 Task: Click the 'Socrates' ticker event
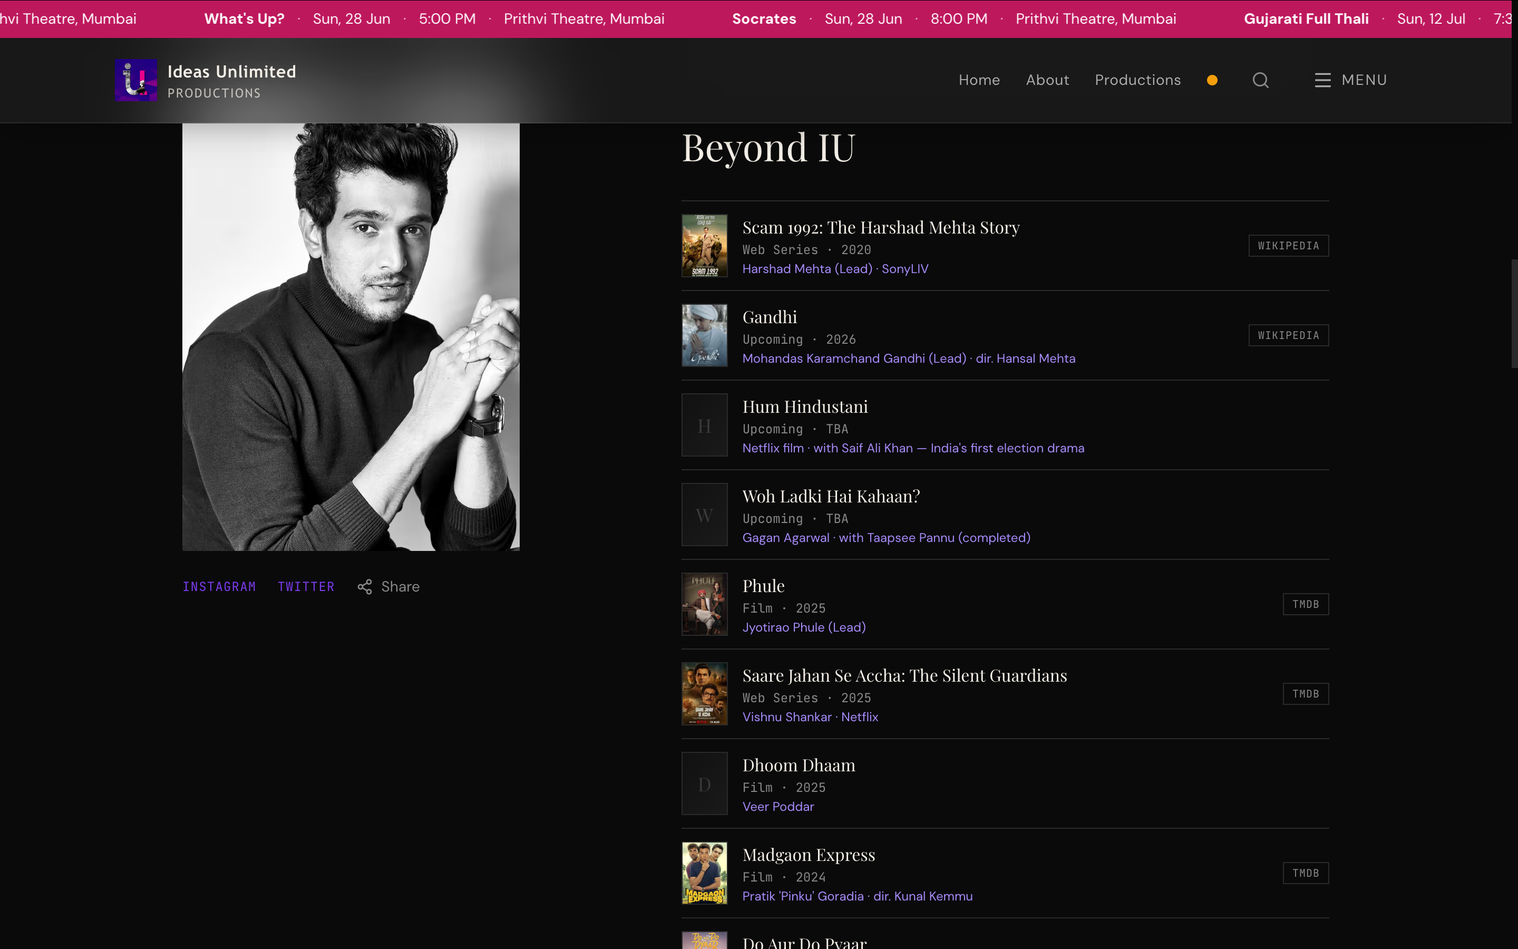click(764, 19)
